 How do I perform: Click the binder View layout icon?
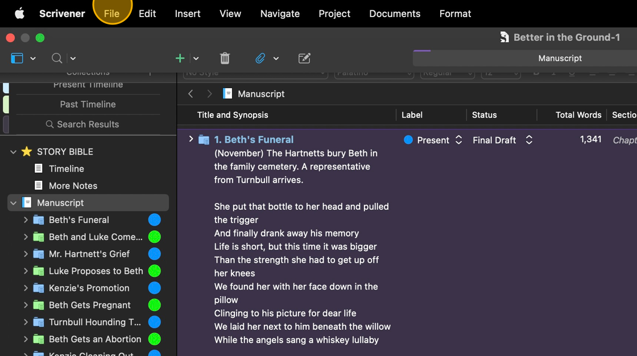(17, 58)
